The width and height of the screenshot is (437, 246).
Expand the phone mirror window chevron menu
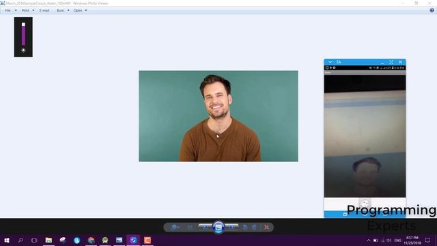(x=330, y=62)
